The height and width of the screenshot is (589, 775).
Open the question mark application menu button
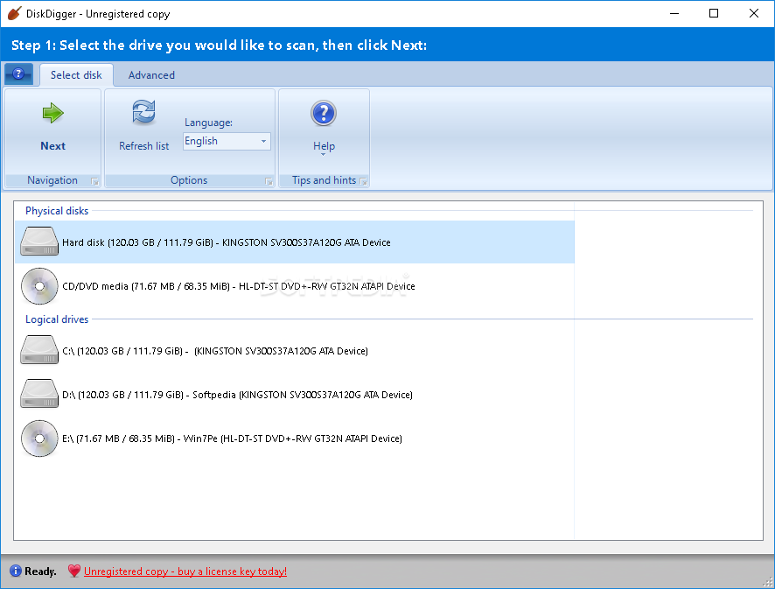[x=18, y=74]
